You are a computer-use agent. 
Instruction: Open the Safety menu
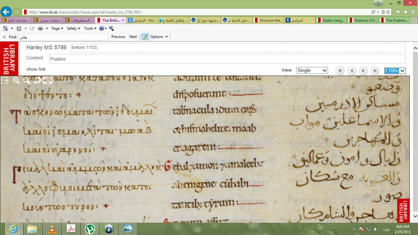pyautogui.click(x=73, y=28)
